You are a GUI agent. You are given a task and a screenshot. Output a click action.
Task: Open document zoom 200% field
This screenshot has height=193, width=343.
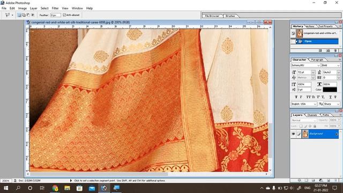coord(6,181)
